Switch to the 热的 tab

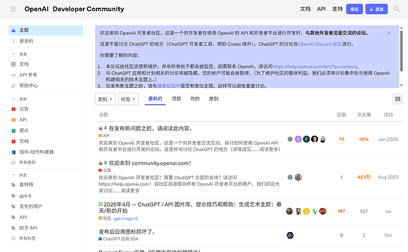click(195, 99)
